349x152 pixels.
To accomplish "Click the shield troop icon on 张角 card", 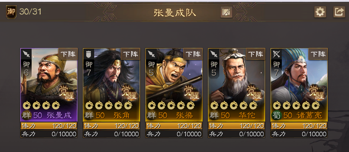I will (x=88, y=54).
